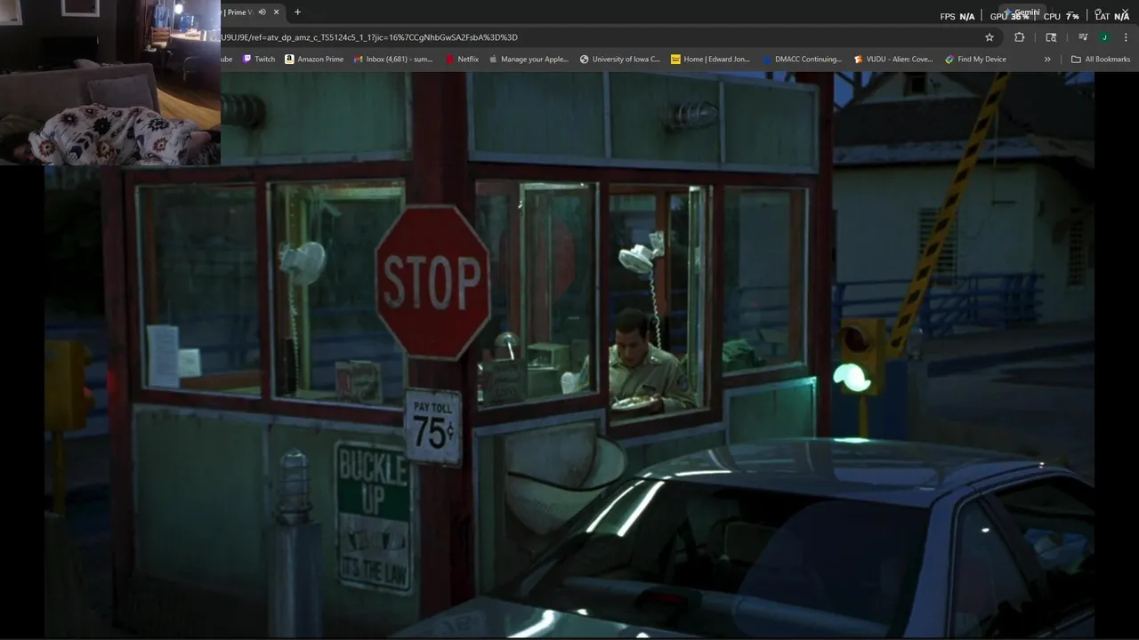Click the Twitch bookmark icon
Image resolution: width=1139 pixels, height=640 pixels.
pyautogui.click(x=247, y=60)
